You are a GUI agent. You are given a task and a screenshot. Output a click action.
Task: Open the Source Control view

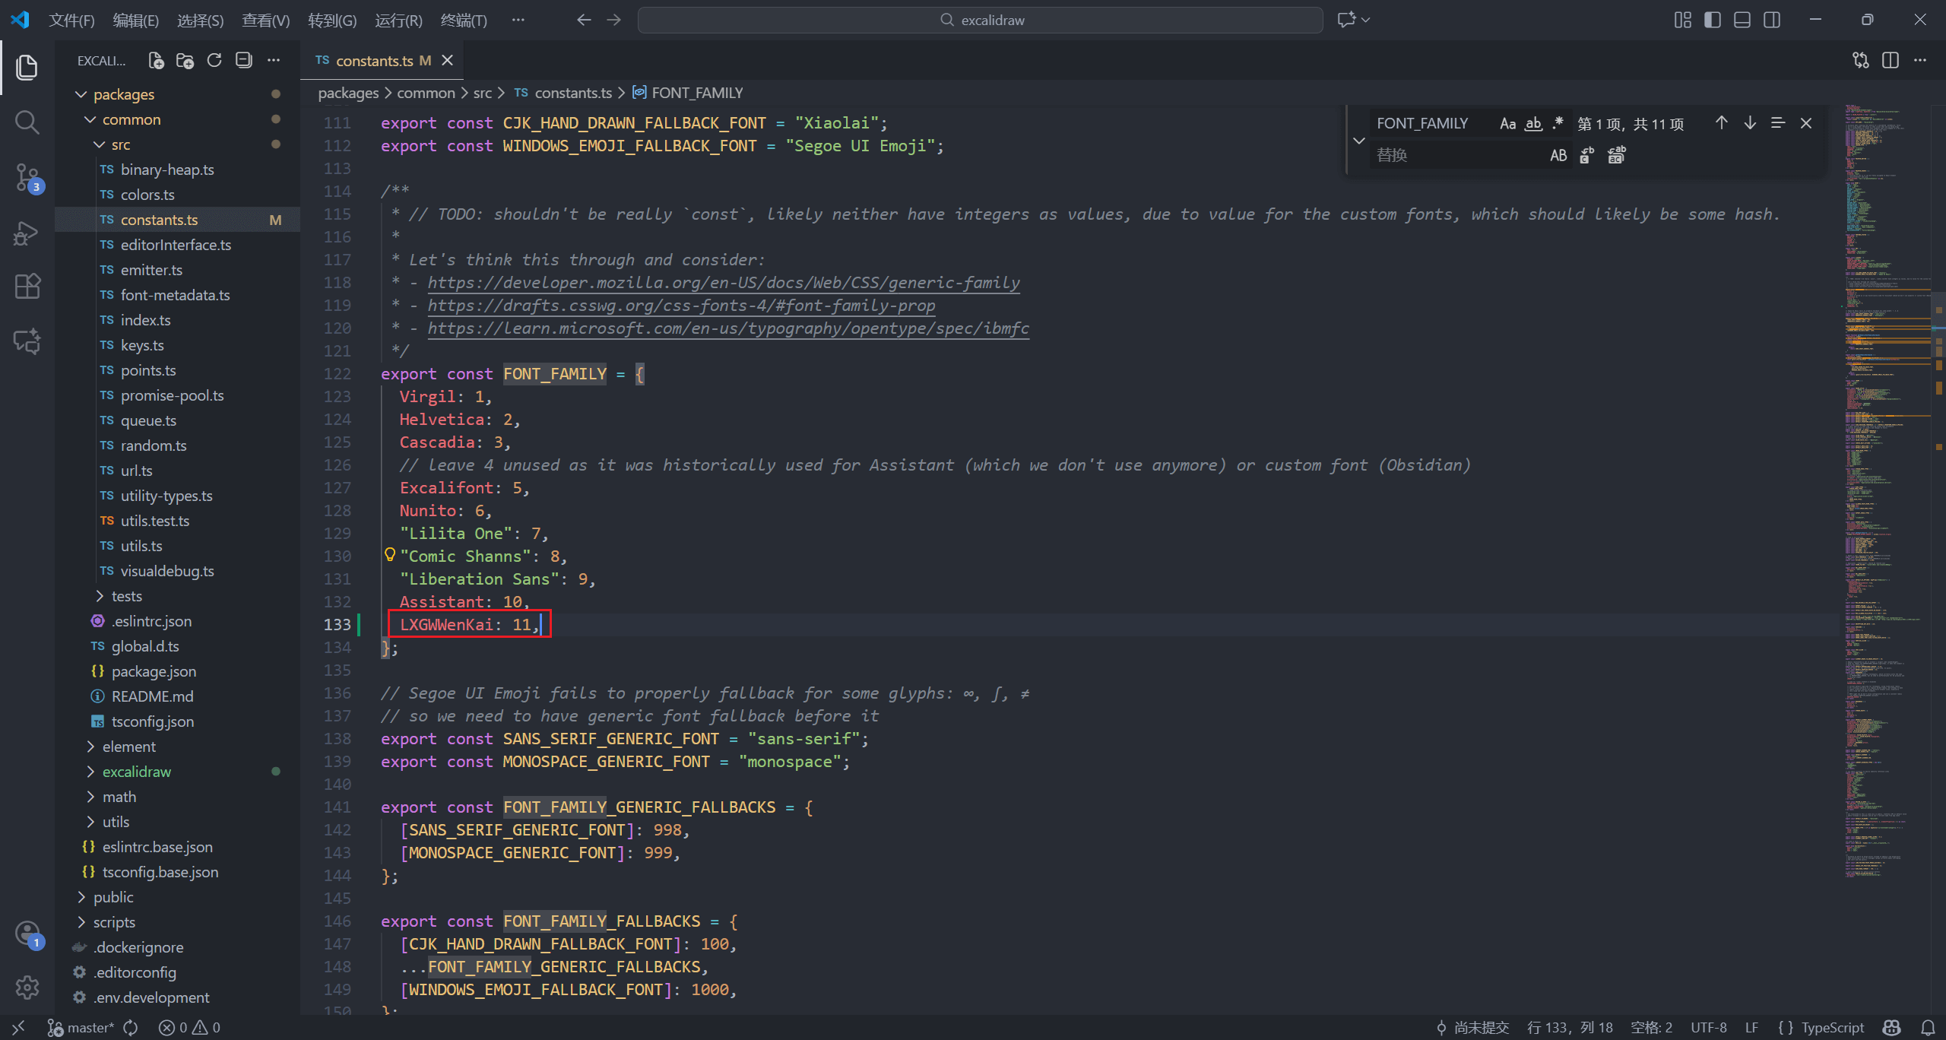click(x=27, y=178)
